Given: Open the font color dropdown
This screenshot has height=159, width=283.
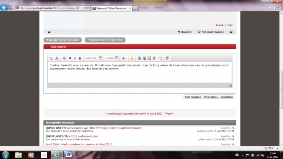Looking at the screenshot, I should coord(124,58).
